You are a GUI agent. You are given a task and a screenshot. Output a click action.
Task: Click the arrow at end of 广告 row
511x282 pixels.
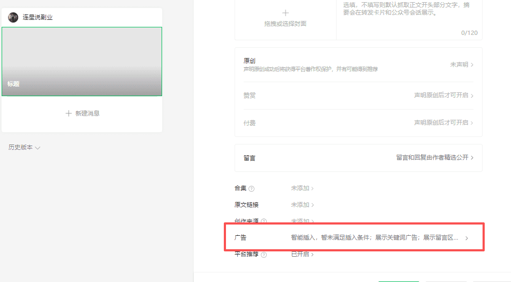pos(466,238)
